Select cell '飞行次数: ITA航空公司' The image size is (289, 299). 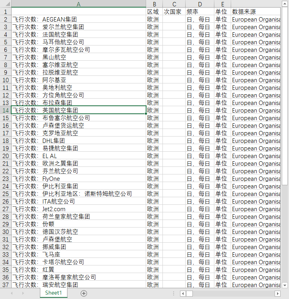pyautogui.click(x=79, y=201)
